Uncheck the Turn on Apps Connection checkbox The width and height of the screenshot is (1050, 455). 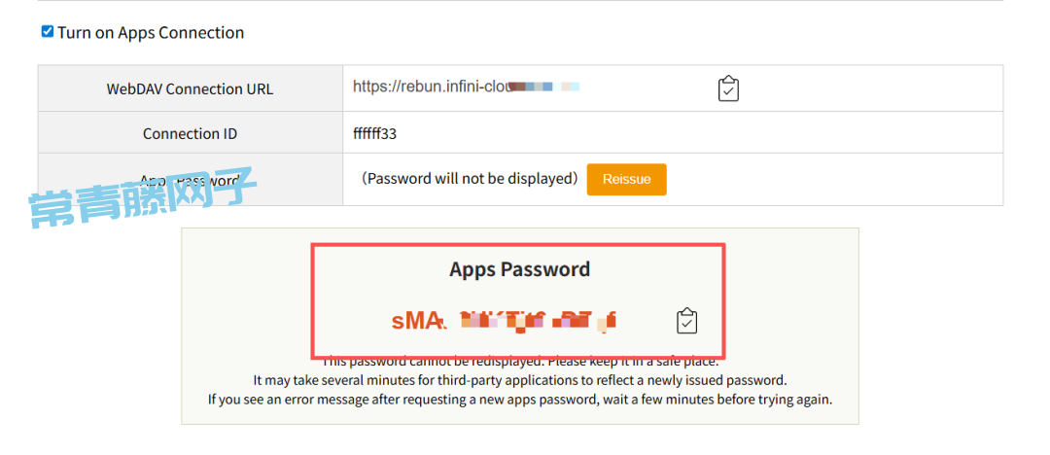point(48,31)
